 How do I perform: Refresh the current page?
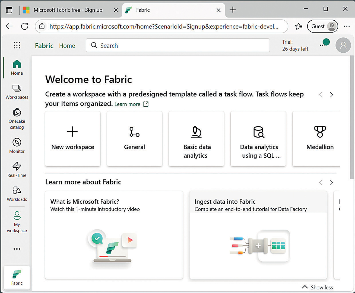(25, 26)
